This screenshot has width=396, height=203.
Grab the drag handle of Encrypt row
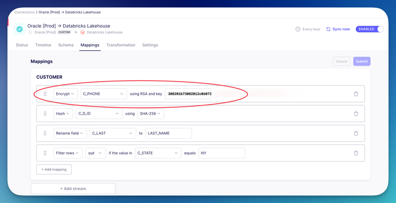coord(45,94)
